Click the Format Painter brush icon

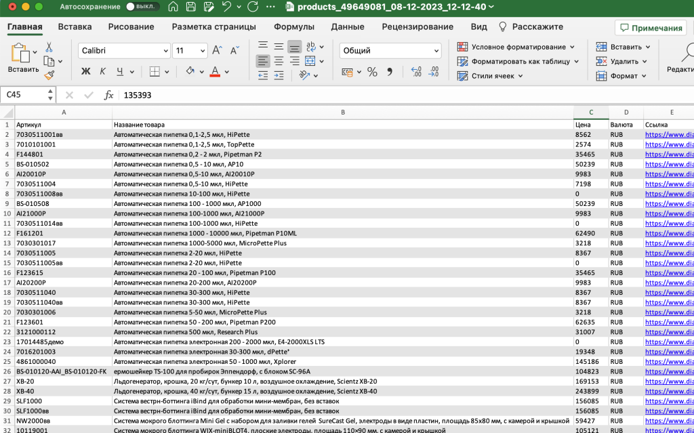[x=49, y=75]
